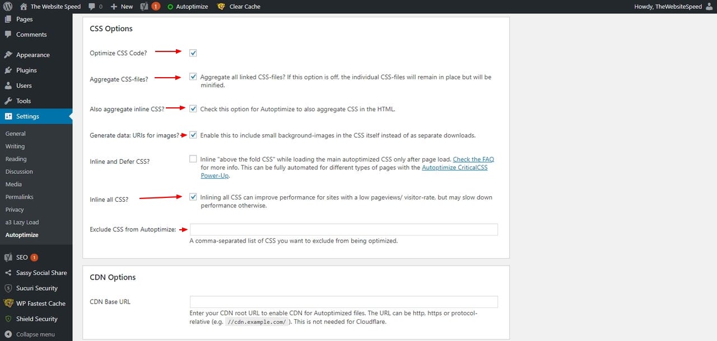Click the Shield Security label
The image size is (717, 341).
[37, 319]
